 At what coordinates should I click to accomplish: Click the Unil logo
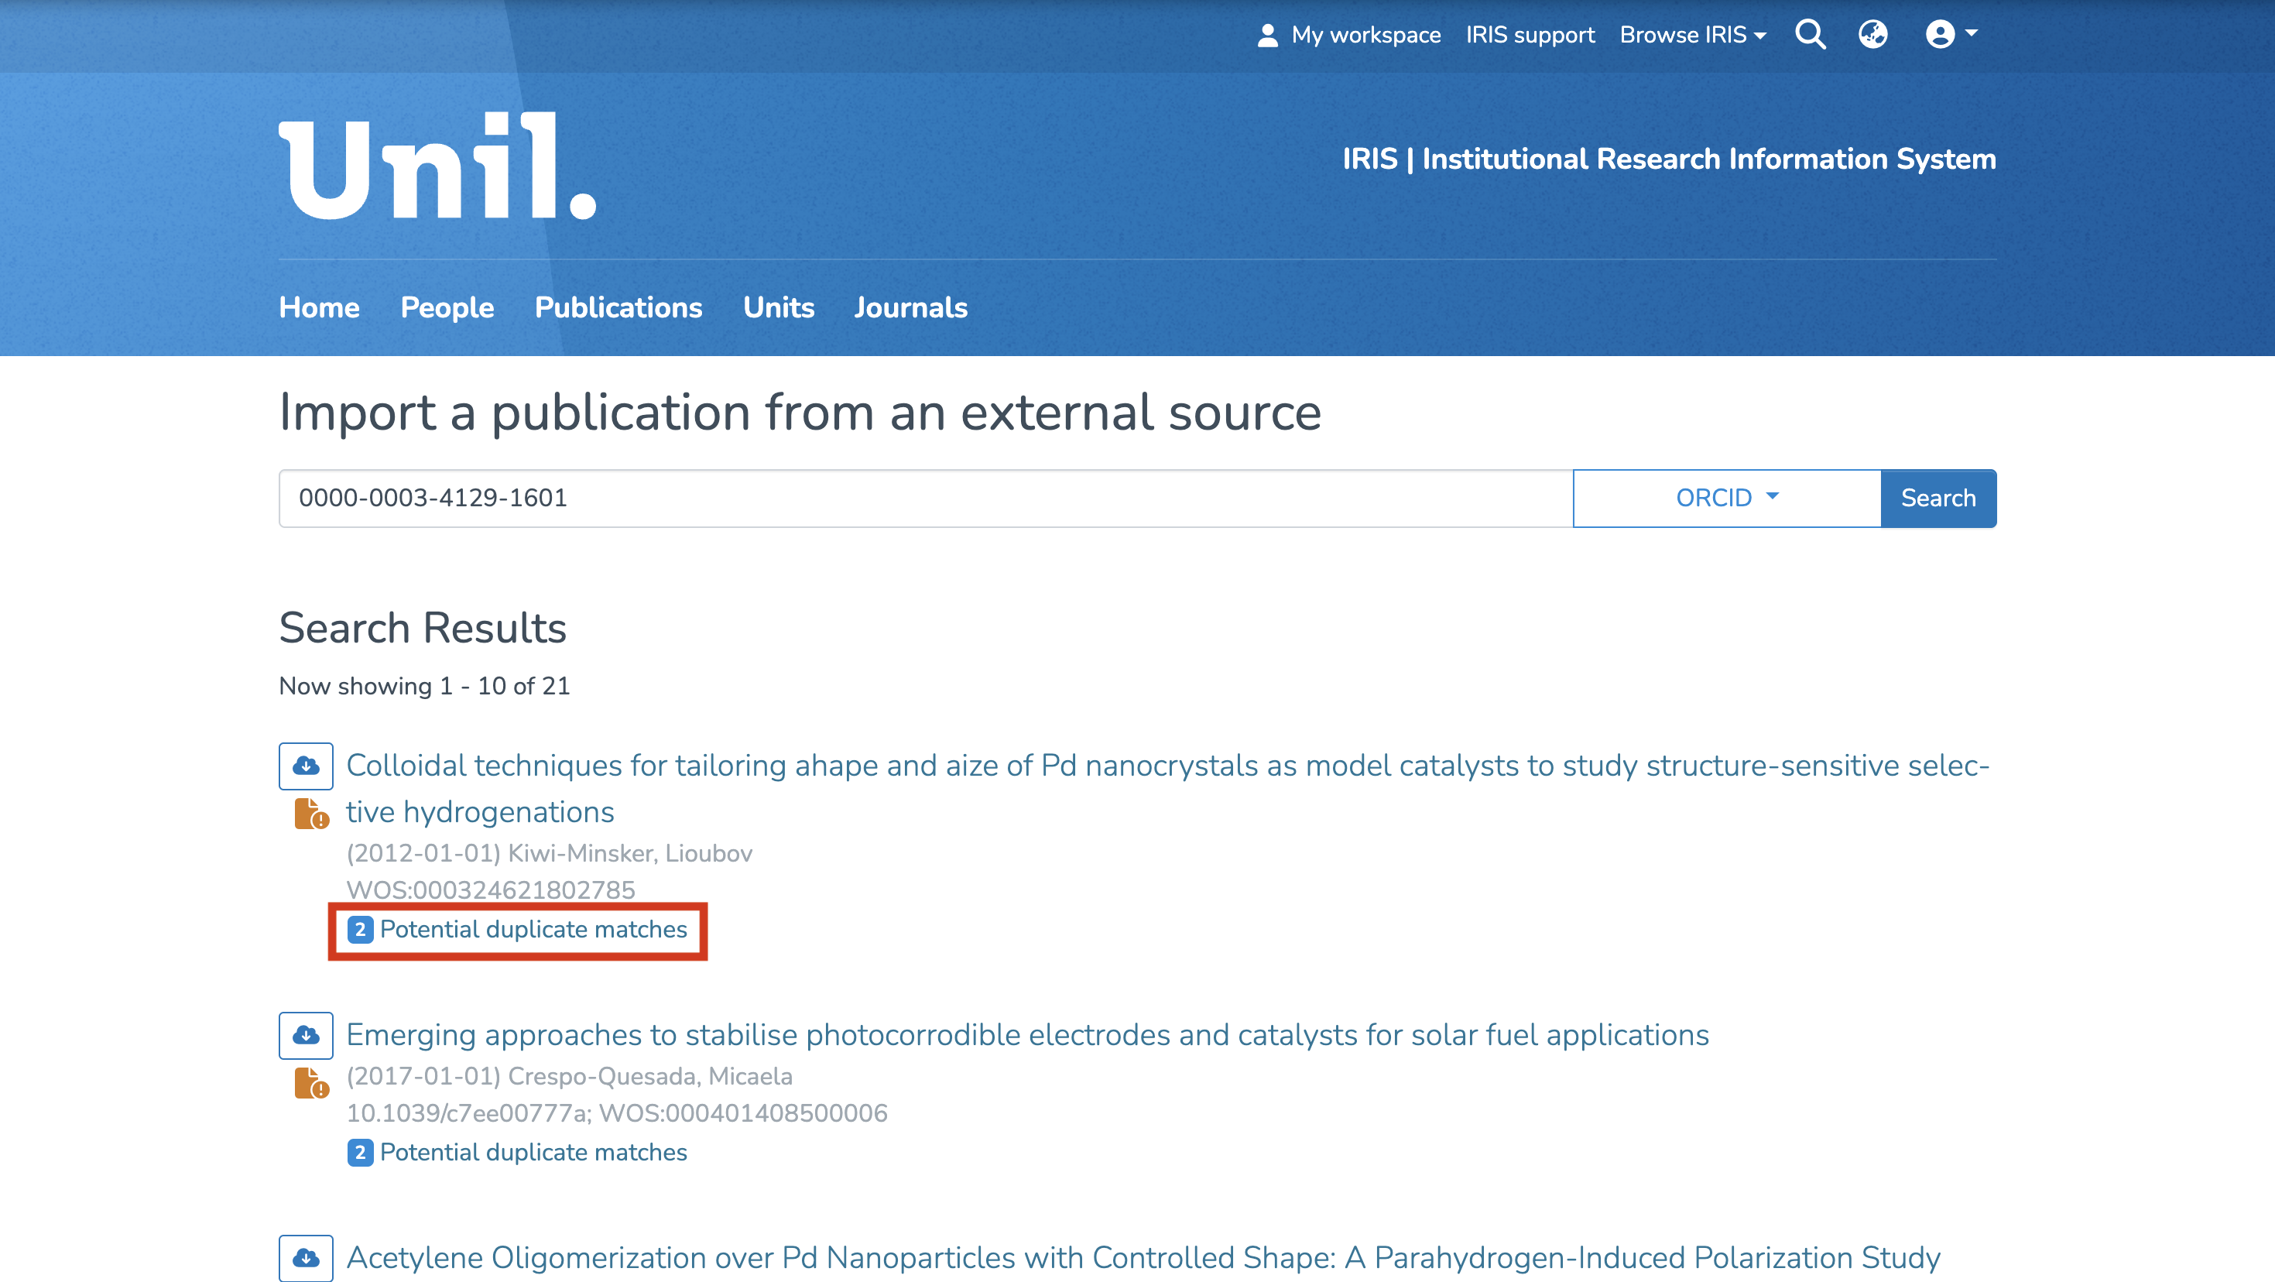tap(437, 166)
